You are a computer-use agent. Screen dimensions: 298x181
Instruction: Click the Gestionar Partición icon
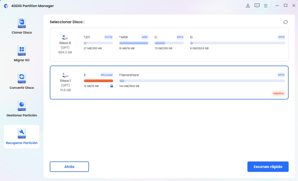22,106
